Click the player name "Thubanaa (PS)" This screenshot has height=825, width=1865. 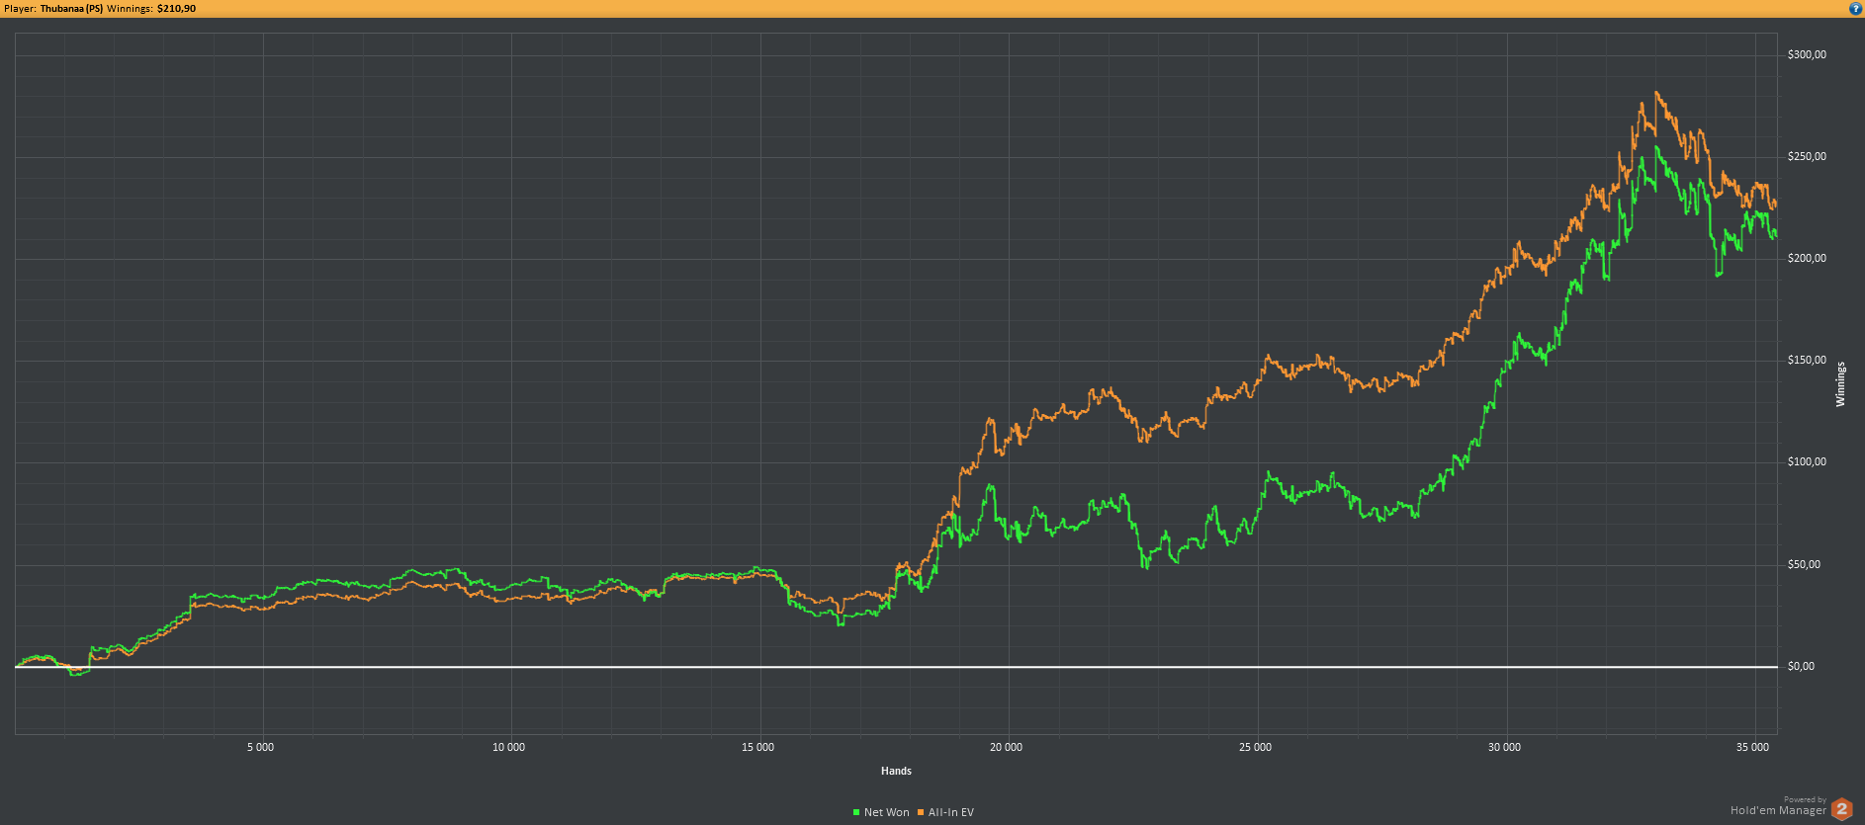tap(71, 8)
